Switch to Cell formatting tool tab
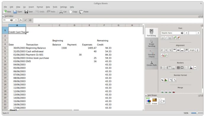 coord(151,32)
